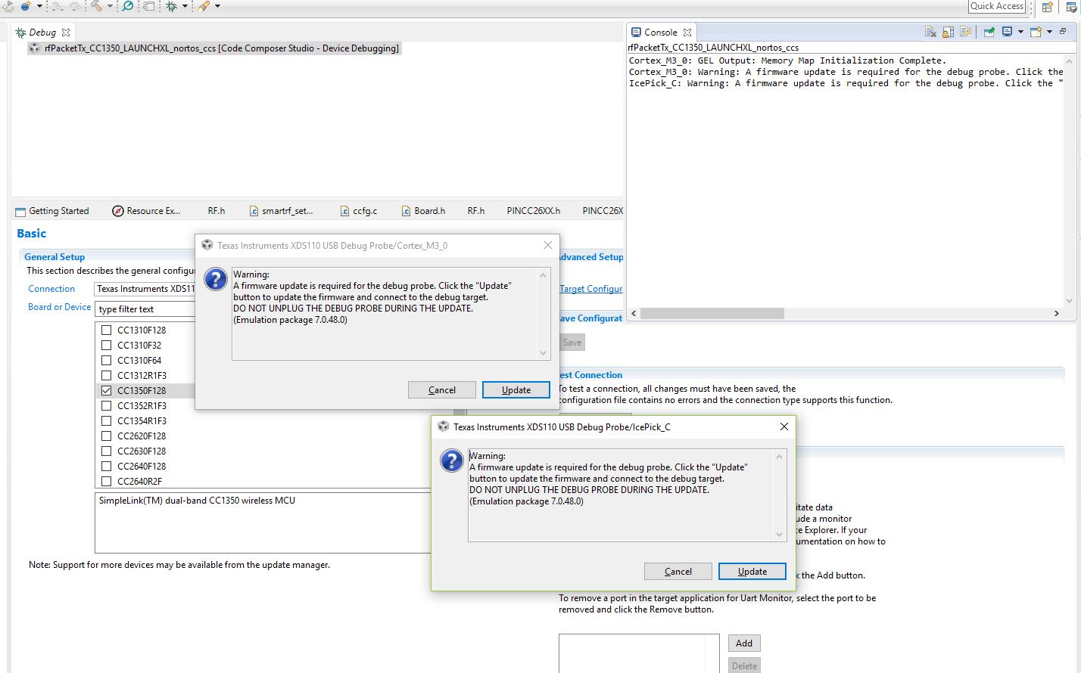Click the Board or Device filter text field
This screenshot has width=1081, height=673.
tap(145, 309)
